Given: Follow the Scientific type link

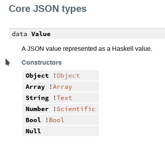Looking at the screenshot, I should point(76,109).
